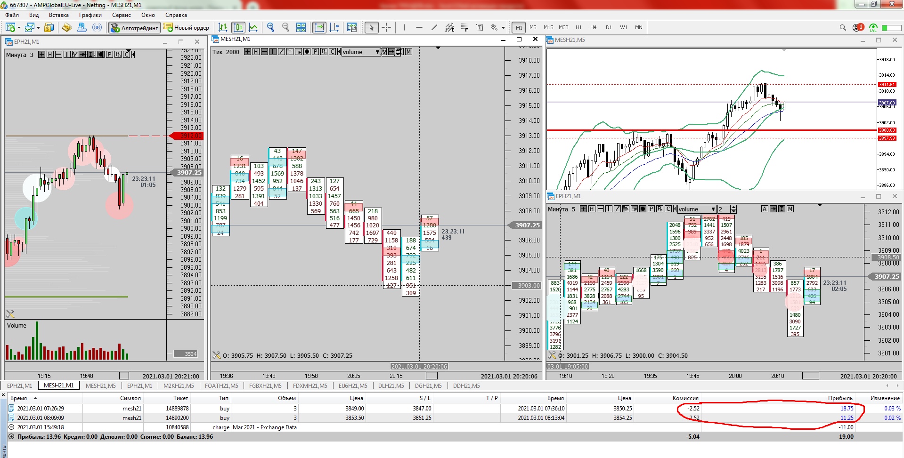Switch main toolbar to candlestick chart

point(238,27)
